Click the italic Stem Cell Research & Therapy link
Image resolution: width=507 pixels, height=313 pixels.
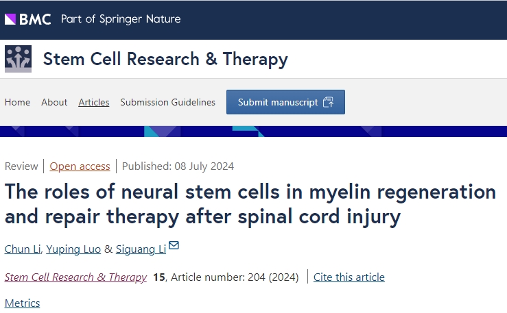coord(75,277)
